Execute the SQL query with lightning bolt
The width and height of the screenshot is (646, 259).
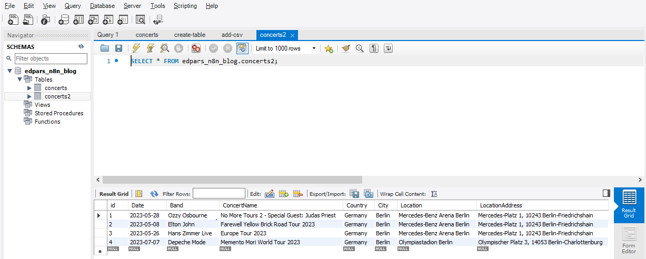click(136, 48)
